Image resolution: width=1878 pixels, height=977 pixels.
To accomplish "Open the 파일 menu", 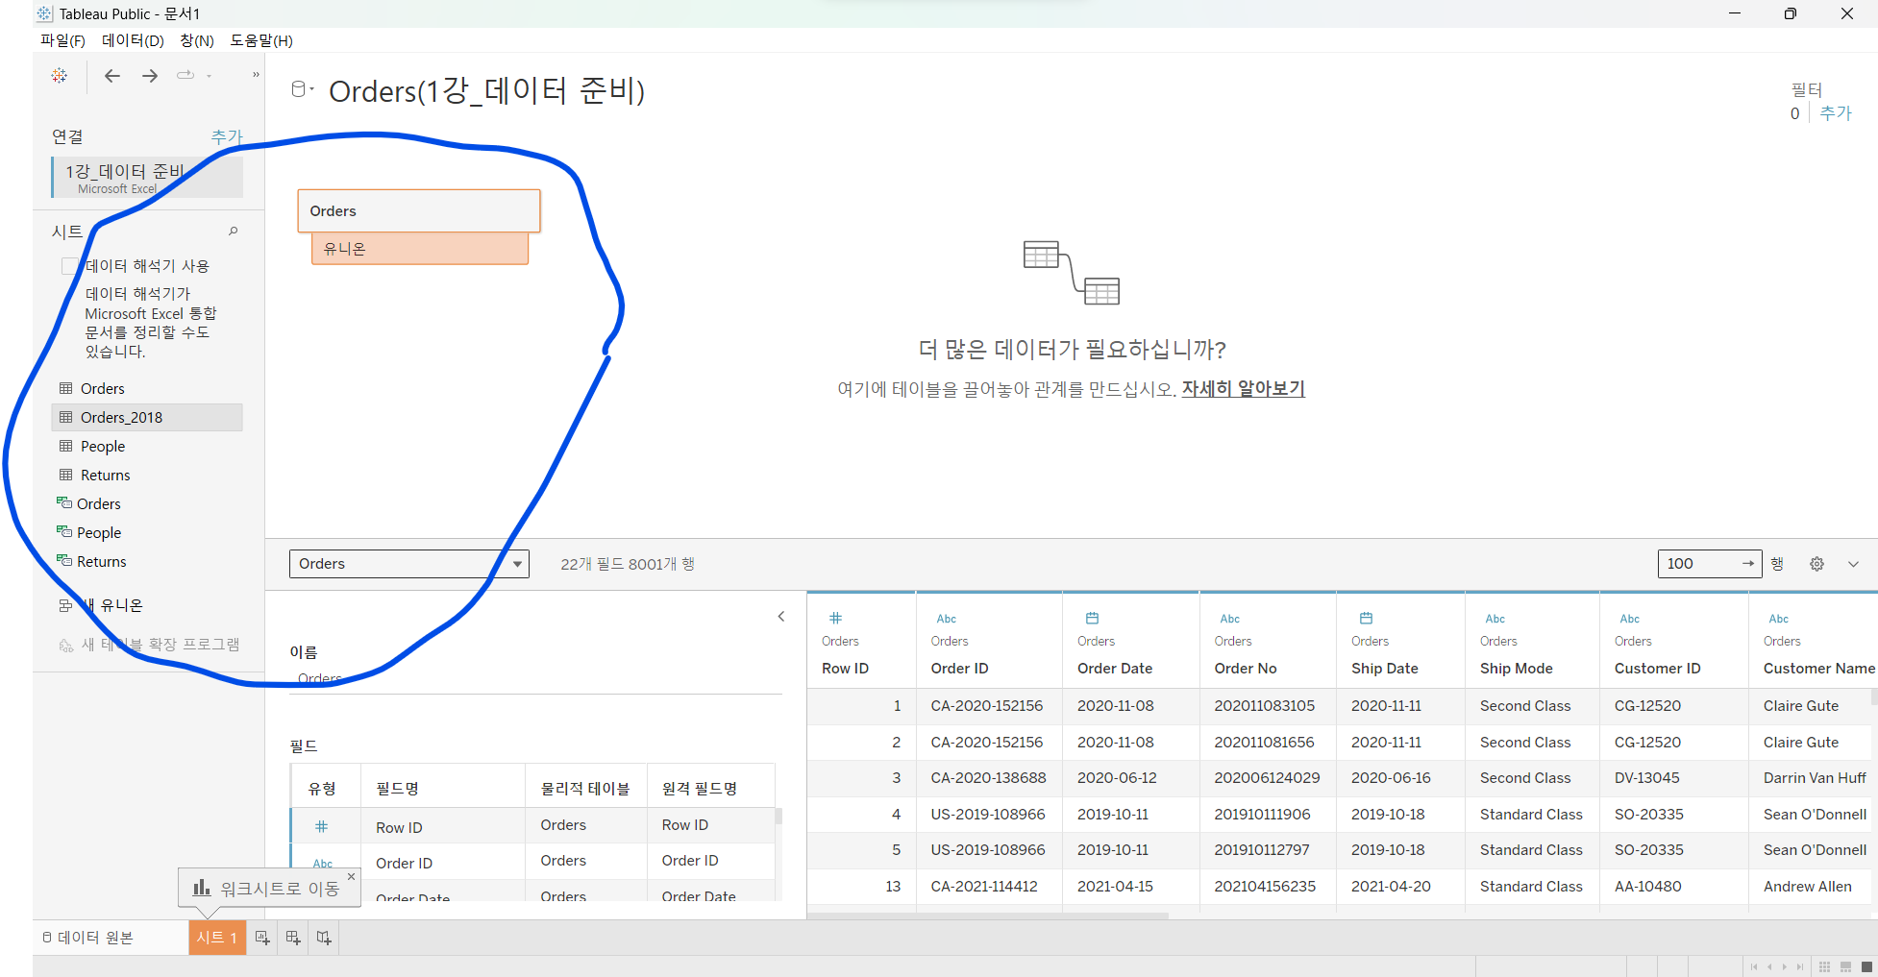I will click(x=62, y=40).
